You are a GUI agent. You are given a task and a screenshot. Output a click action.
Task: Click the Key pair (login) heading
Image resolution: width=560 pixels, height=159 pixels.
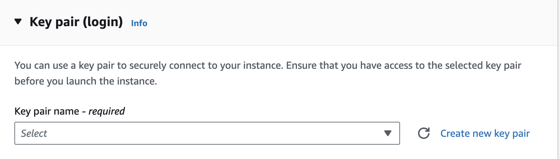(x=76, y=22)
